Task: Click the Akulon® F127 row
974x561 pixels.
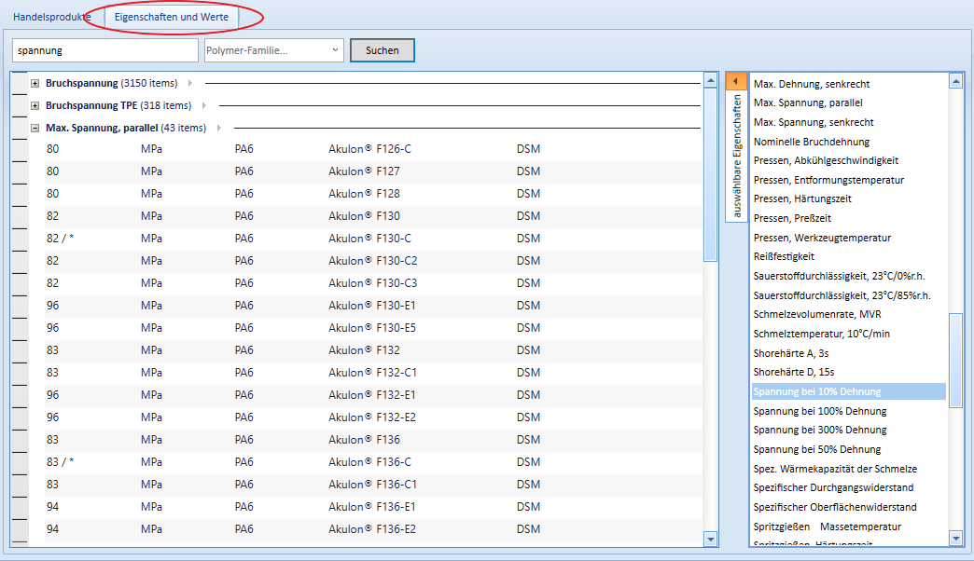Action: 373,171
